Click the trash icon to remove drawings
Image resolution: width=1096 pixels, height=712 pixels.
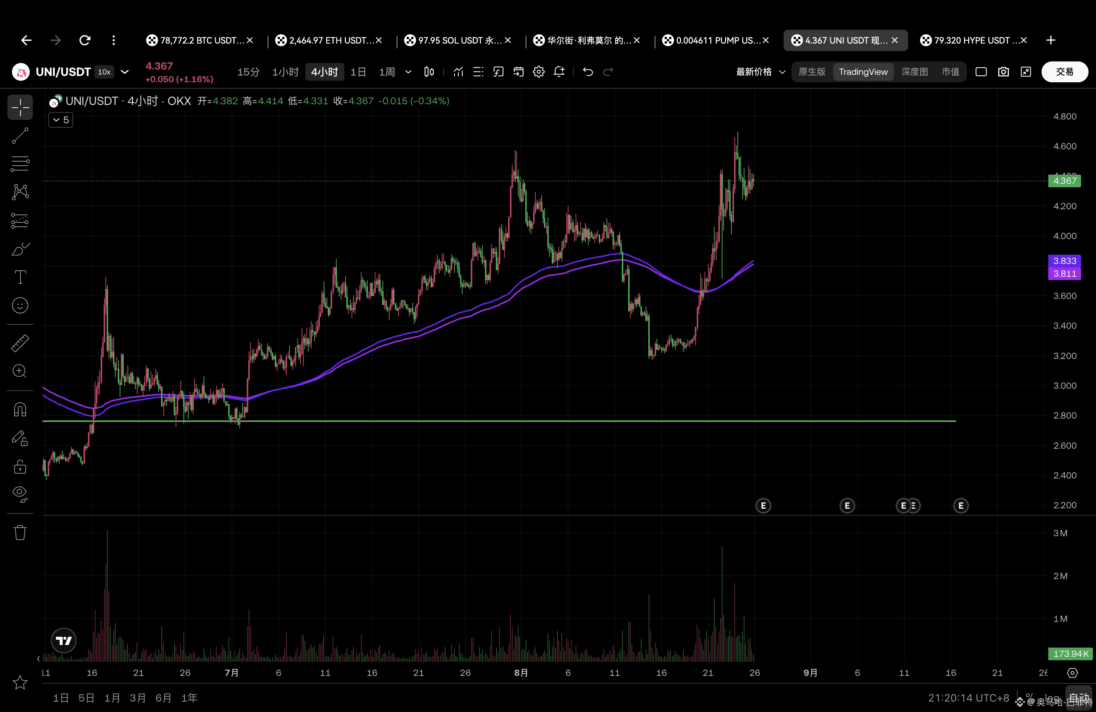click(x=20, y=533)
